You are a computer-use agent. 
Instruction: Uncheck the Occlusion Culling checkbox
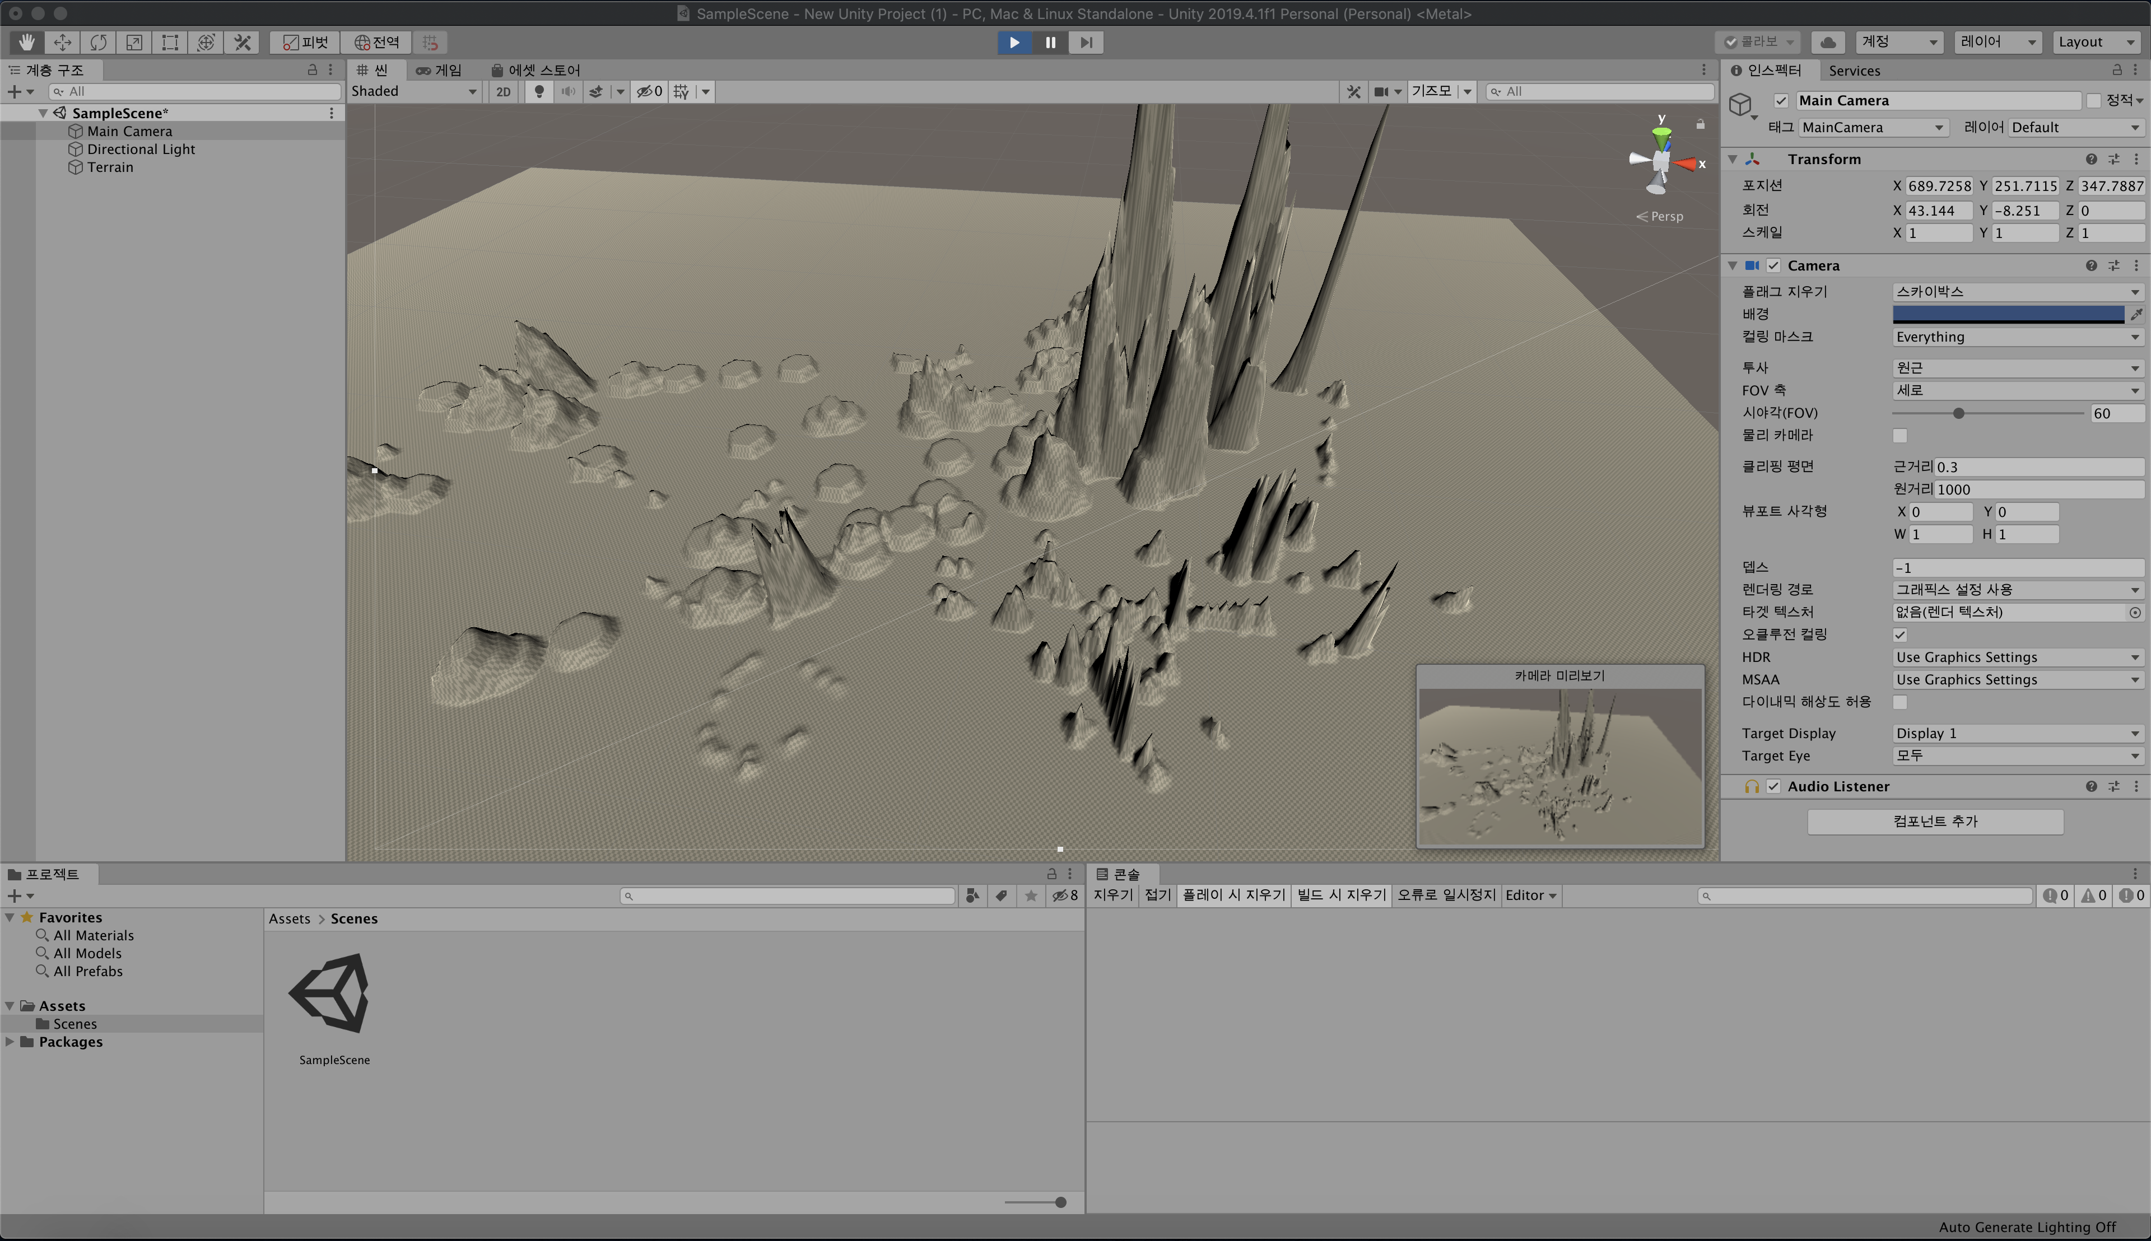[x=1899, y=634]
